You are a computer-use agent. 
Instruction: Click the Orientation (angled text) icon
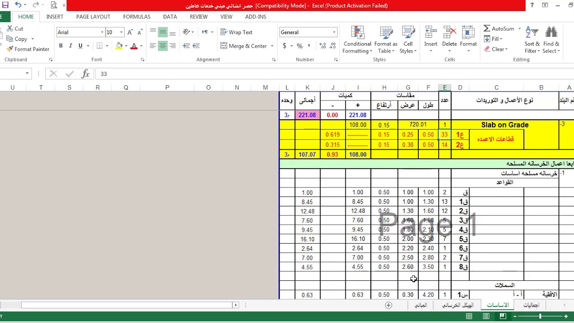pos(187,32)
